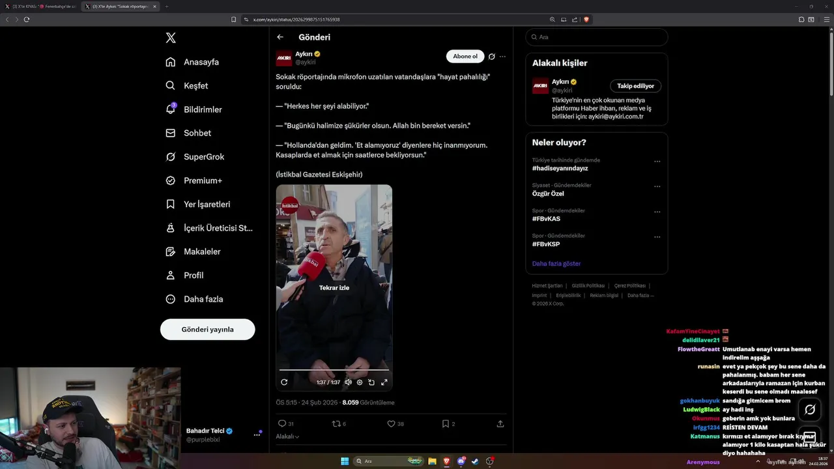The image size is (834, 469).
Task: Click Takip ediliyor button
Action: point(635,86)
